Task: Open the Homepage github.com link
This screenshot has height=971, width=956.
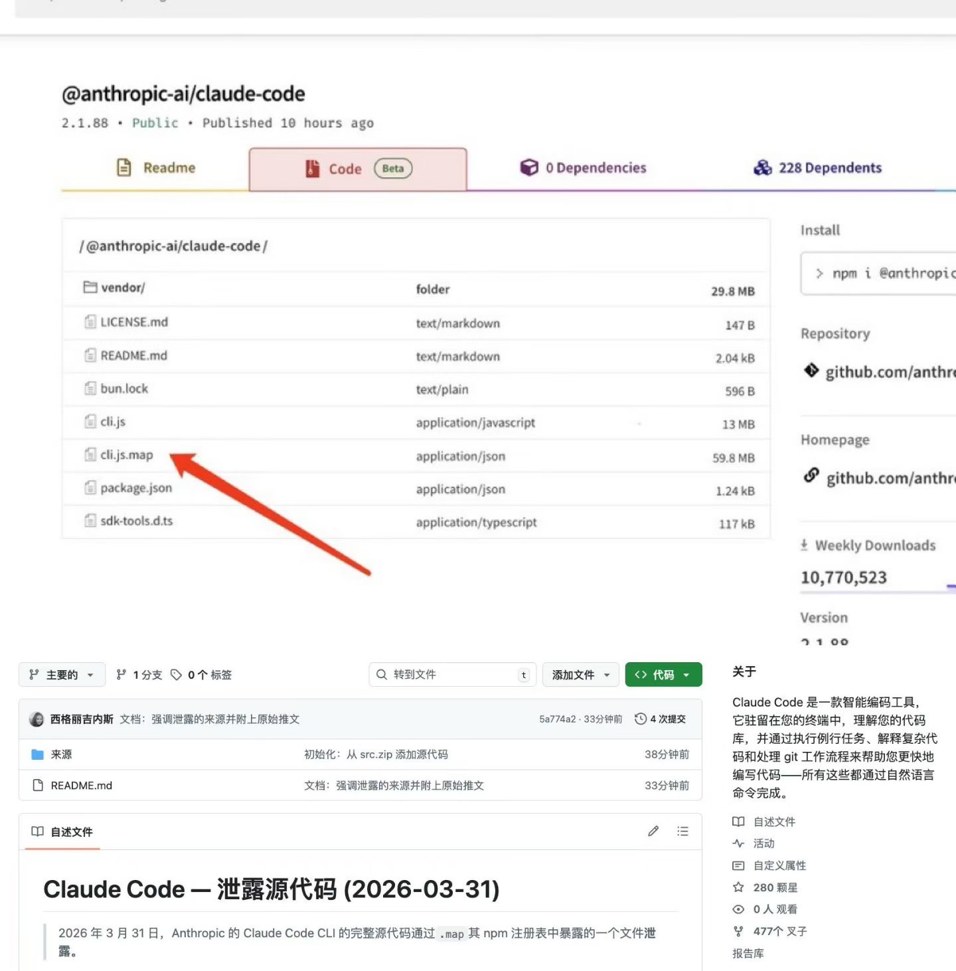Action: coord(891,478)
